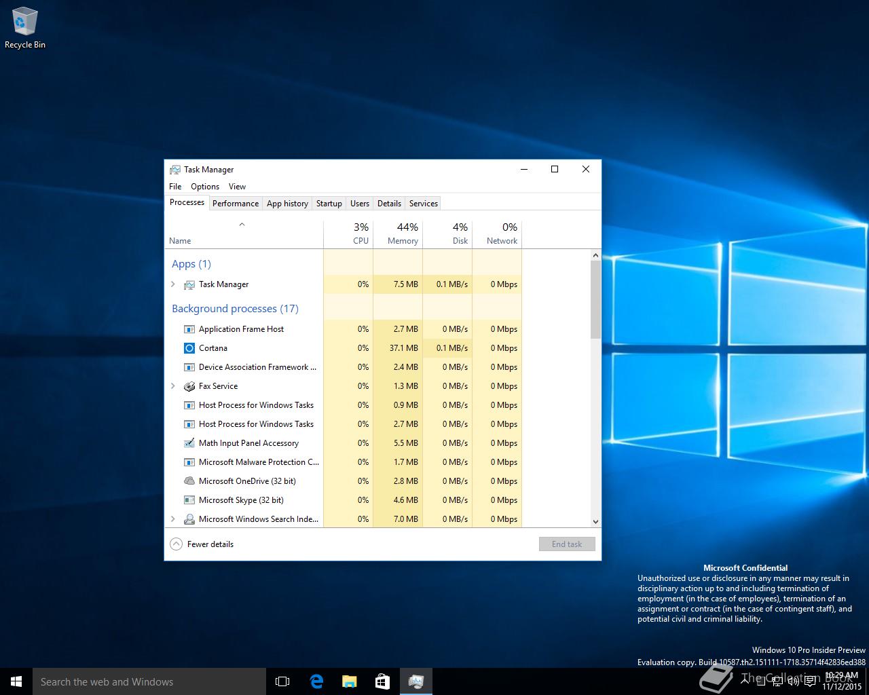
Task: Click the volume speaker tray icon
Action: (x=793, y=681)
